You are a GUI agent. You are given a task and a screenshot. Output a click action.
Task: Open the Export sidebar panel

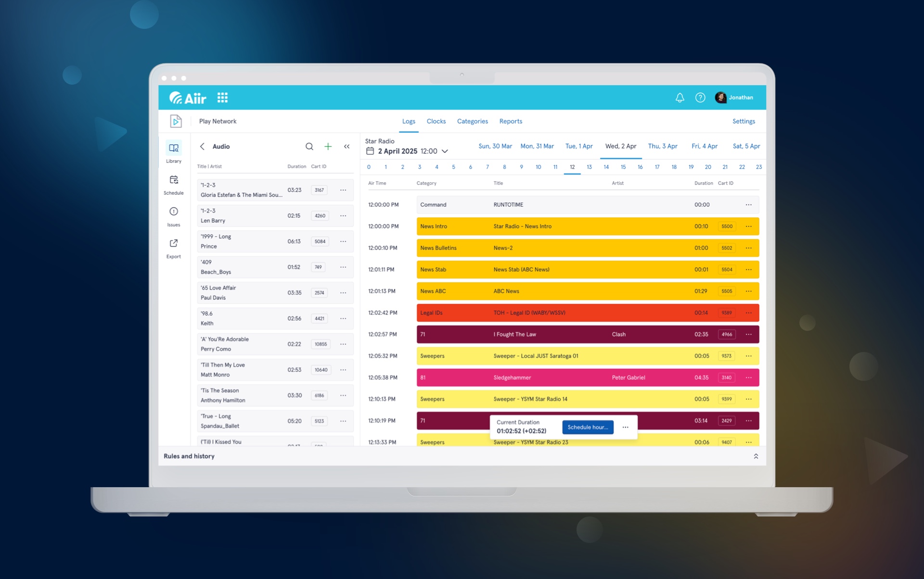coord(174,249)
